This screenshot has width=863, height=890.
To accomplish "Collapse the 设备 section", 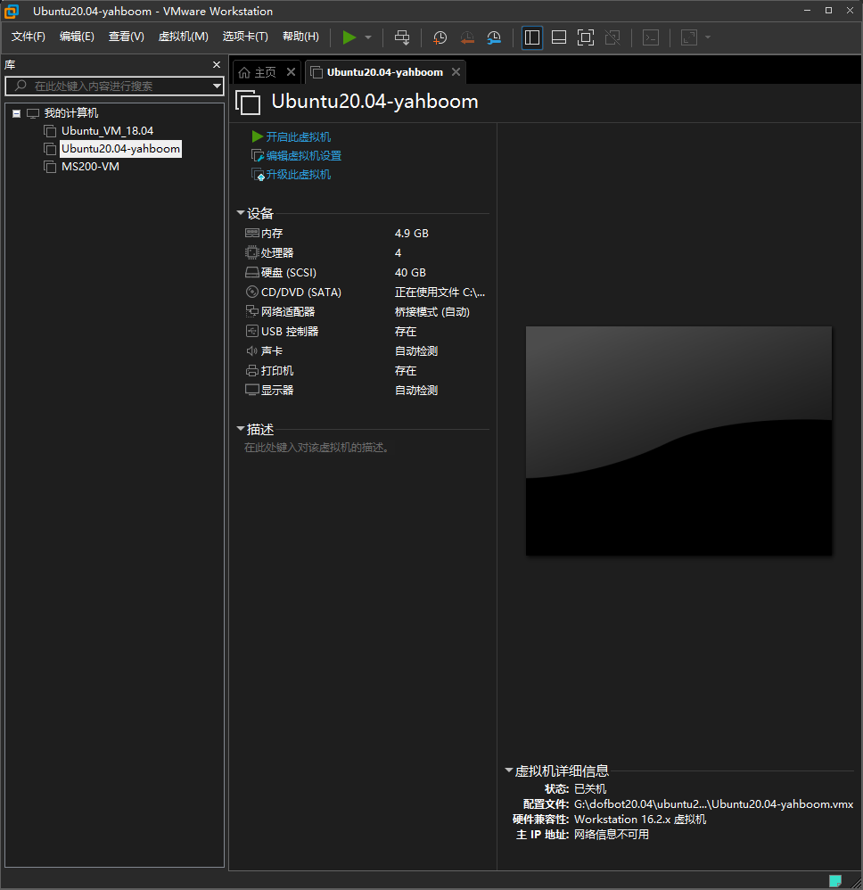I will 241,213.
